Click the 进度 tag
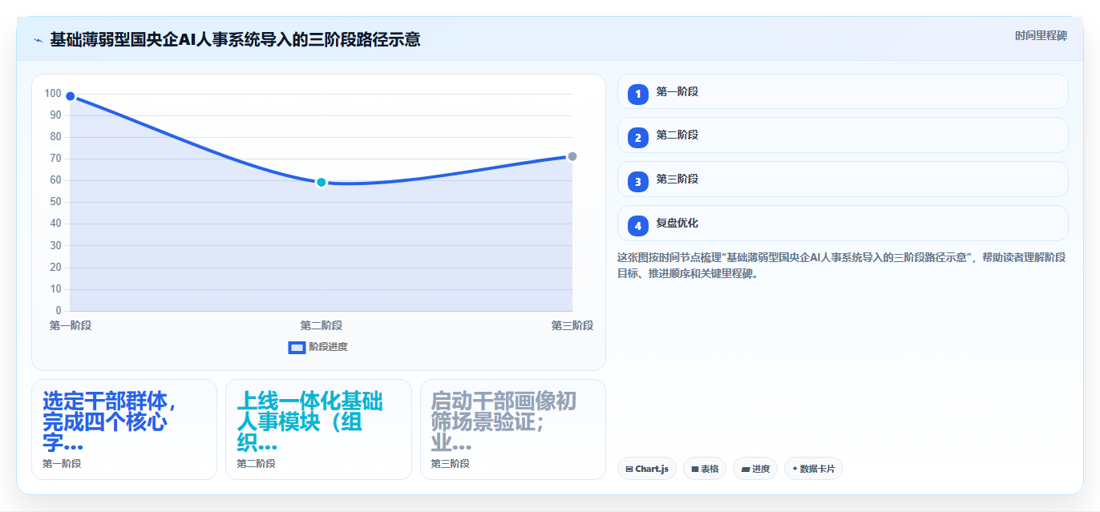The width and height of the screenshot is (1100, 512). point(755,469)
